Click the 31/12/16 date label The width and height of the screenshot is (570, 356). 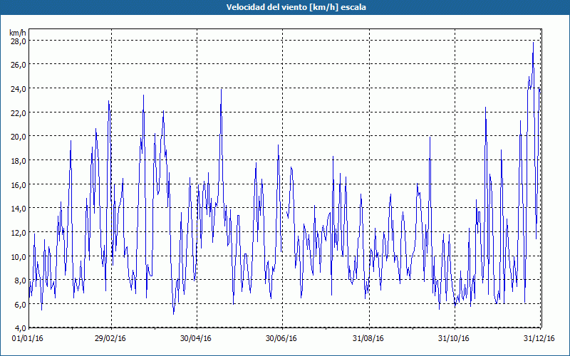539,339
